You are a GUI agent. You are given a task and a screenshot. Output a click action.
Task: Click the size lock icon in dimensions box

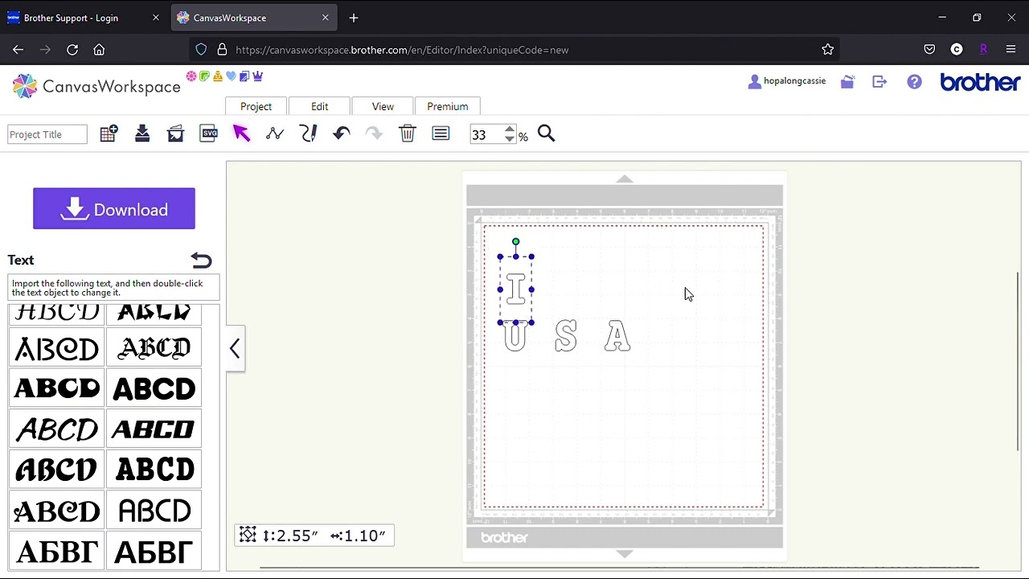pos(248,535)
